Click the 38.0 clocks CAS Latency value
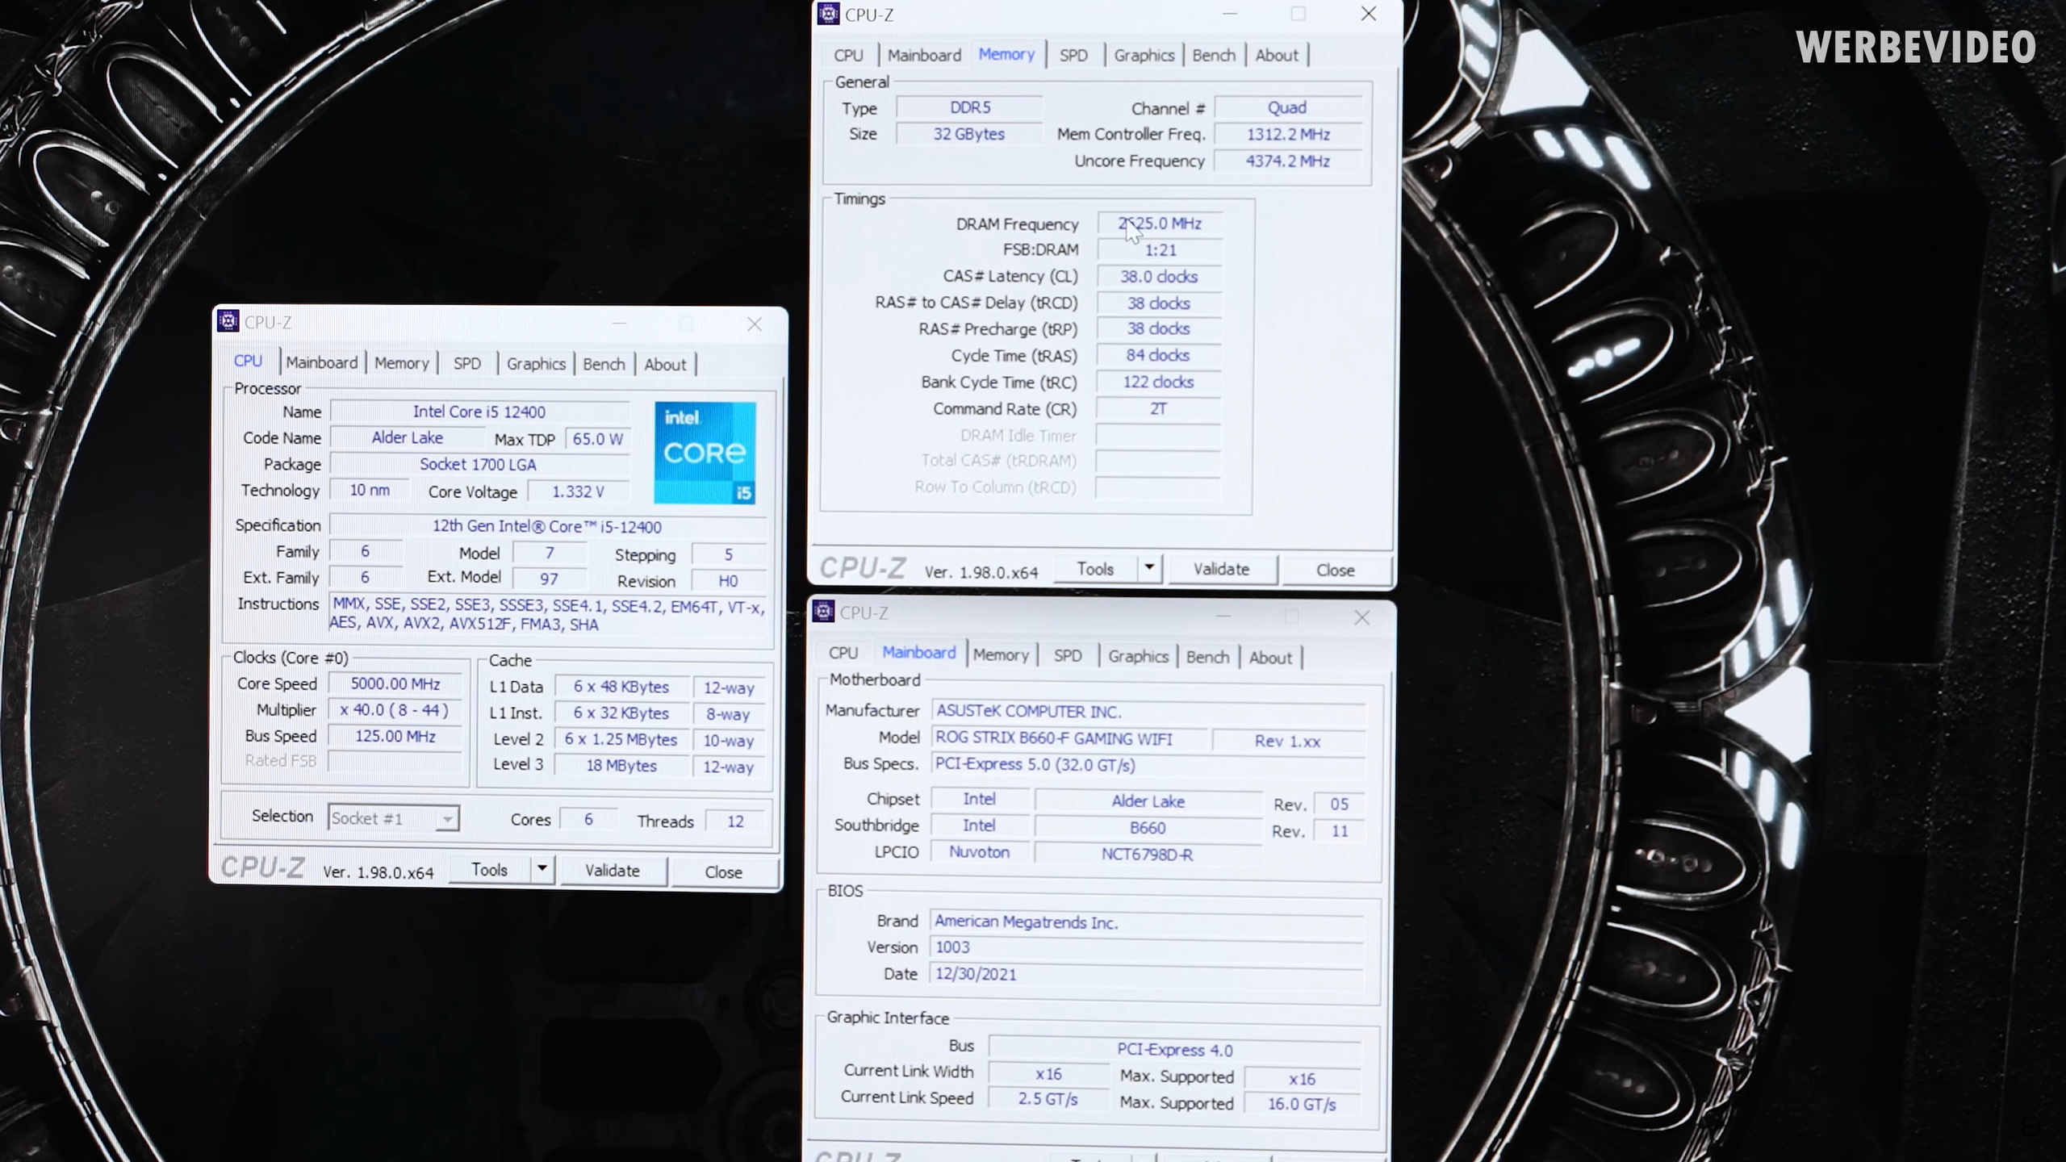2066x1162 pixels. [1159, 277]
